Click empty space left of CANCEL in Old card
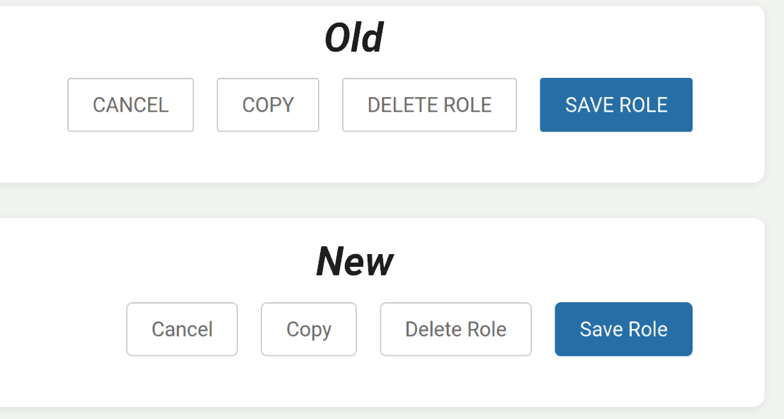The image size is (784, 419). [x=32, y=105]
